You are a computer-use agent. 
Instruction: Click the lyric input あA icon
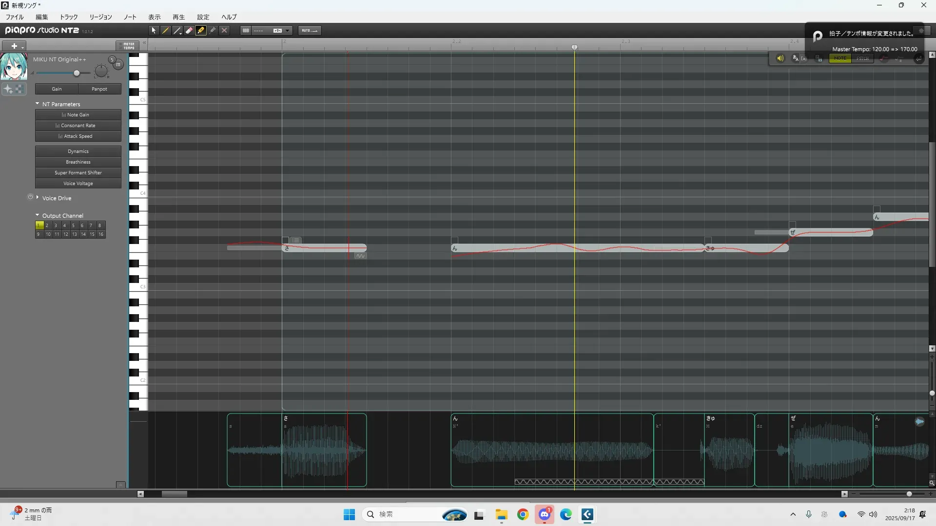796,58
